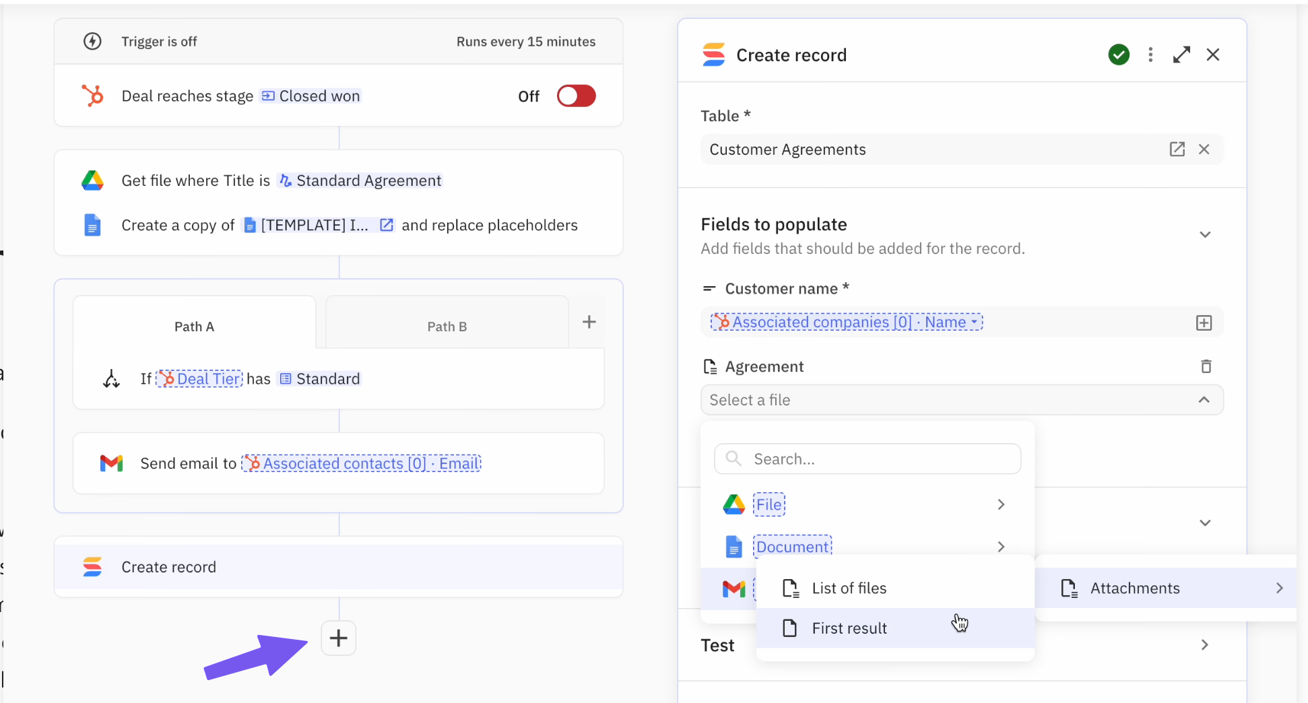The width and height of the screenshot is (1308, 703).
Task: Click the chevron beside Attachments
Action: [1279, 589]
